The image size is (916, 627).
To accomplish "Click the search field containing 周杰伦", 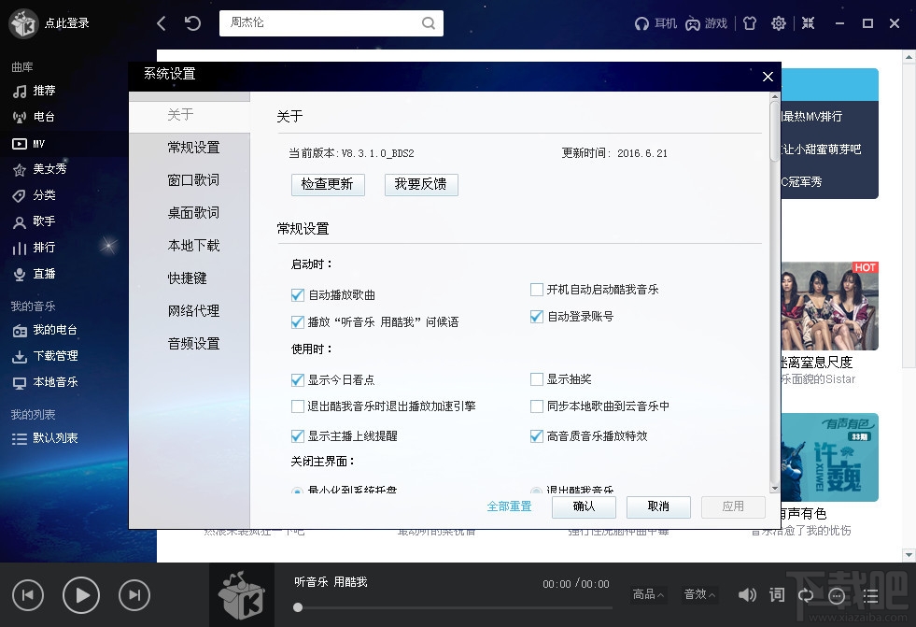I will tap(331, 23).
